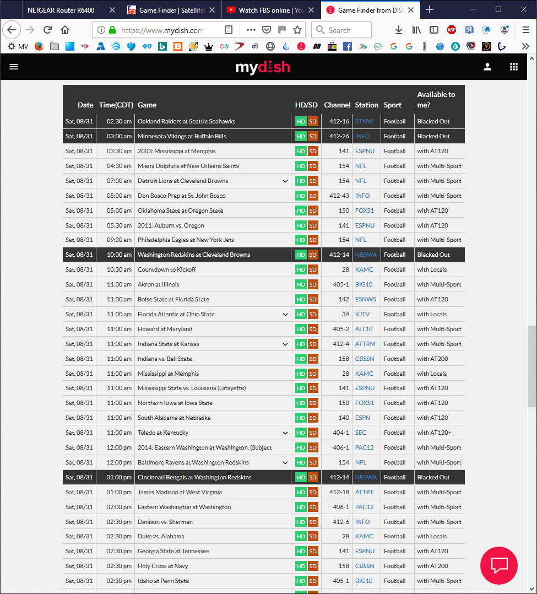This screenshot has width=537, height=594.
Task: Click HD badge for Oakland Raiders game
Action: coord(301,121)
